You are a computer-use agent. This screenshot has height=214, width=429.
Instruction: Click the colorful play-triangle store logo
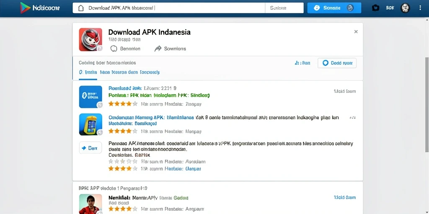25,8
